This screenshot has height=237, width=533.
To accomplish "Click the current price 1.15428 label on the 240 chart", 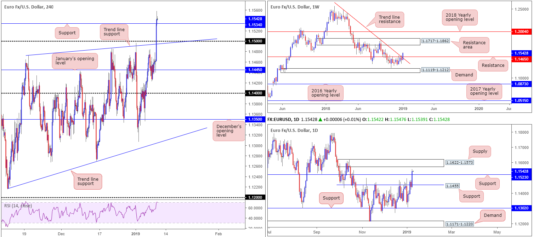I will click(254, 18).
